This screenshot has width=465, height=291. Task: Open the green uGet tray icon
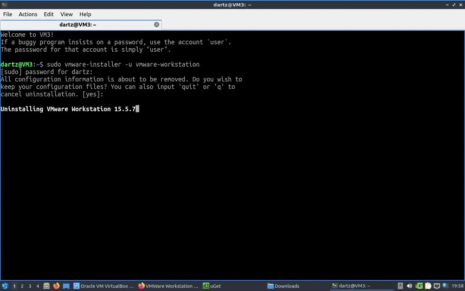point(419,286)
